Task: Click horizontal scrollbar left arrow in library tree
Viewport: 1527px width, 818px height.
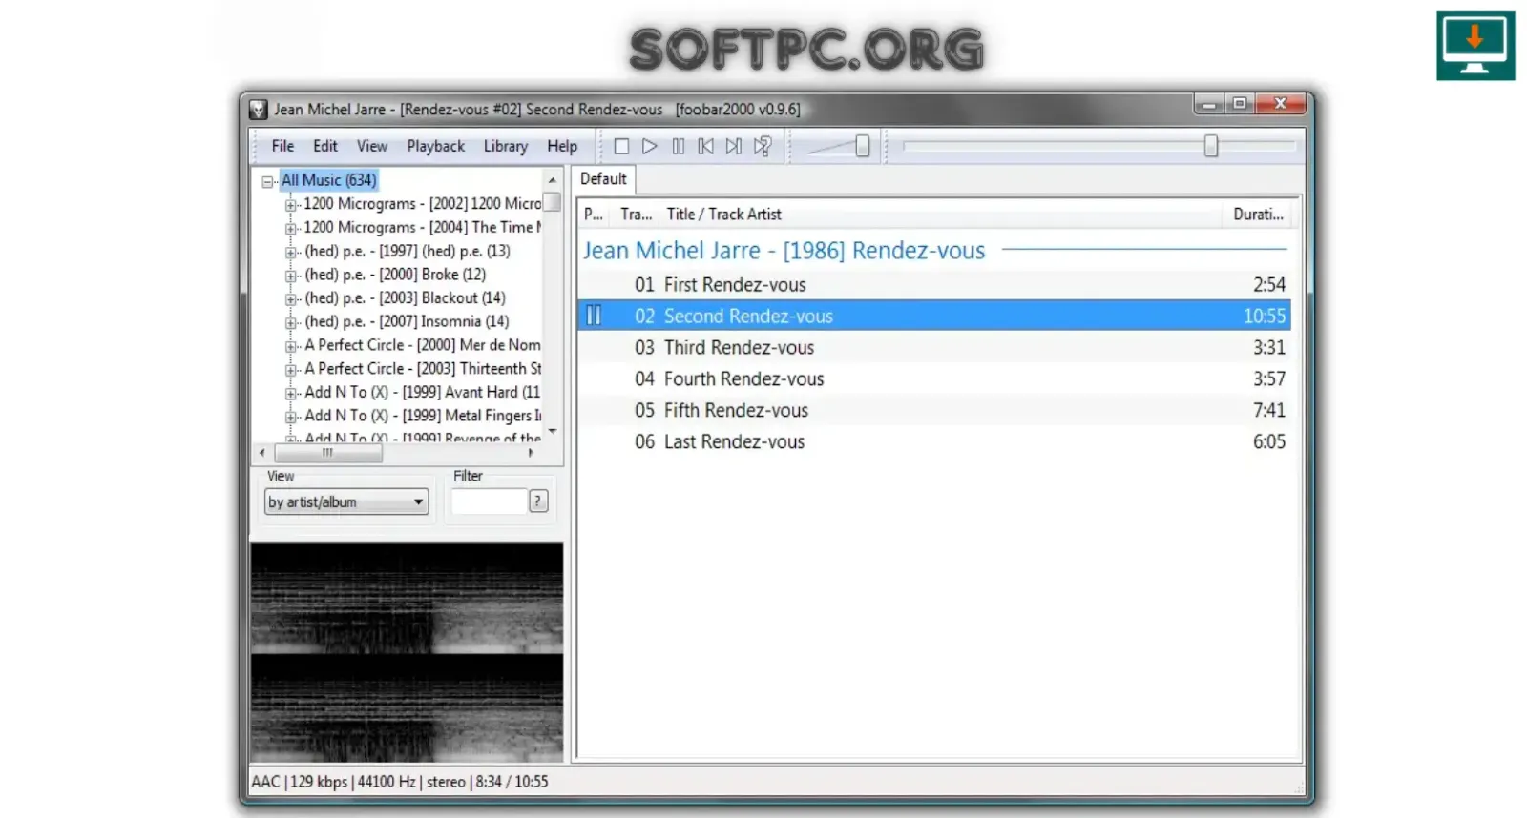Action: (262, 453)
